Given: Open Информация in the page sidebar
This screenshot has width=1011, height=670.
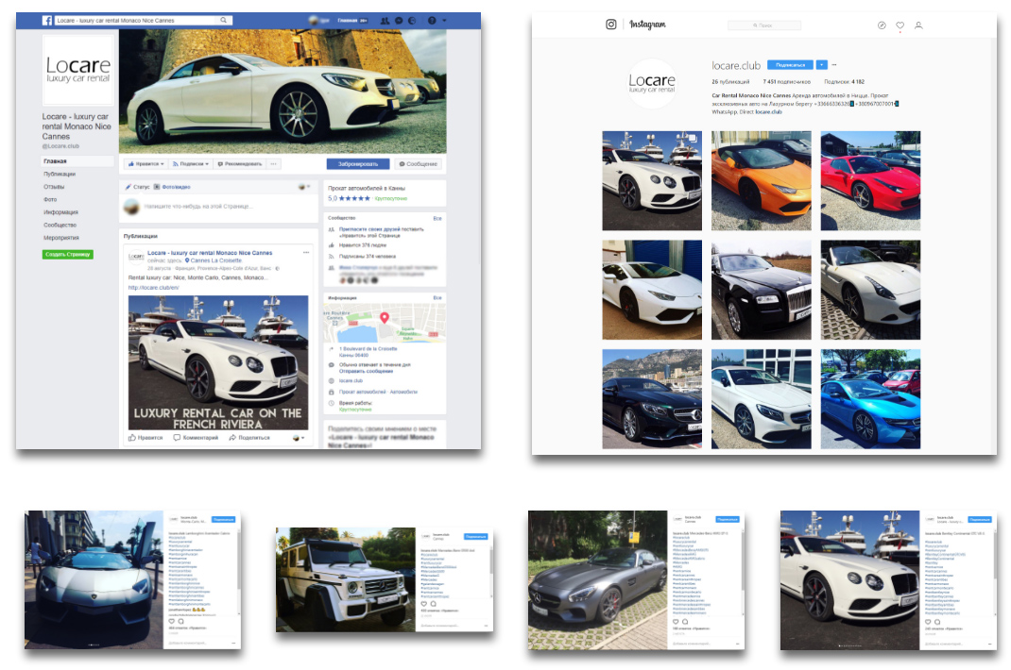Looking at the screenshot, I should click(60, 212).
